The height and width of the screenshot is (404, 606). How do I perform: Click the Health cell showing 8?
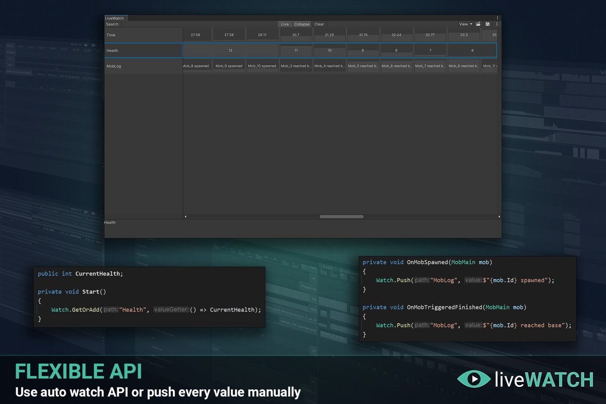[x=396, y=50]
